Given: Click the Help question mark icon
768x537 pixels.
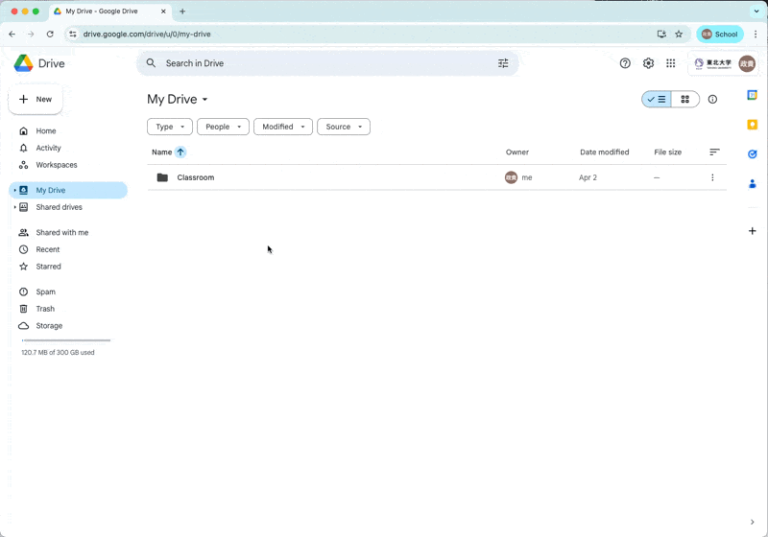Looking at the screenshot, I should coord(625,63).
